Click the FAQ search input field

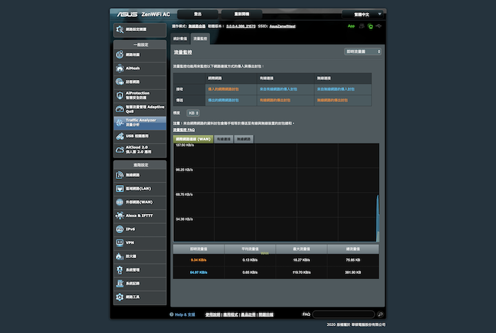pyautogui.click(x=344, y=314)
